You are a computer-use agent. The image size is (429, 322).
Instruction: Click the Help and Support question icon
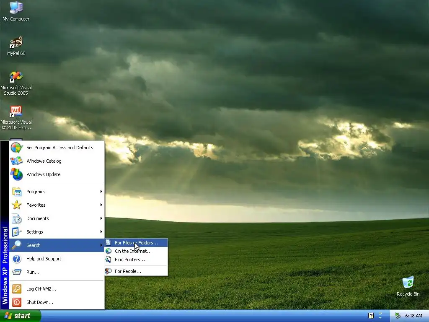tap(17, 259)
